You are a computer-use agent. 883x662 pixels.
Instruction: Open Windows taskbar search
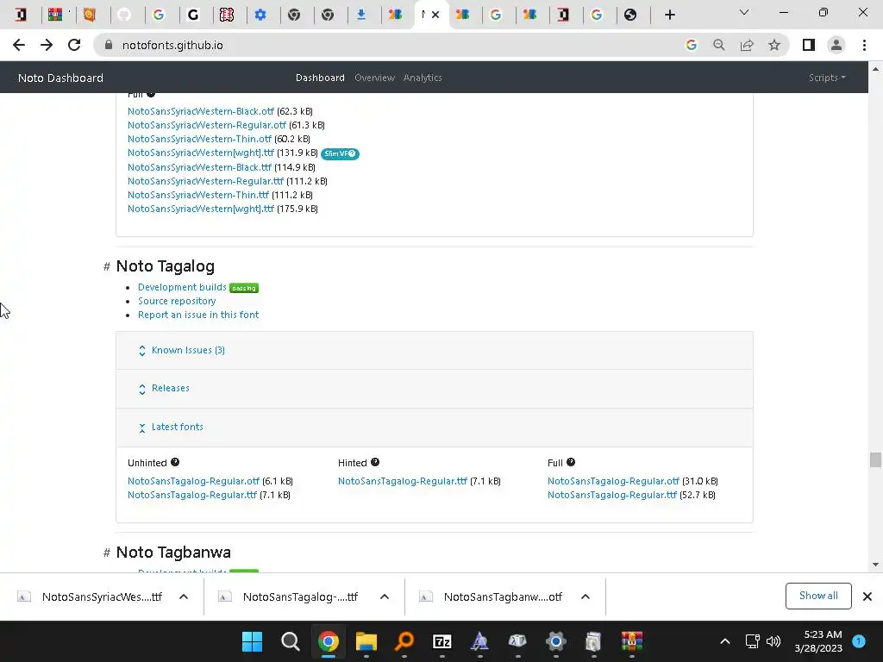click(x=290, y=641)
